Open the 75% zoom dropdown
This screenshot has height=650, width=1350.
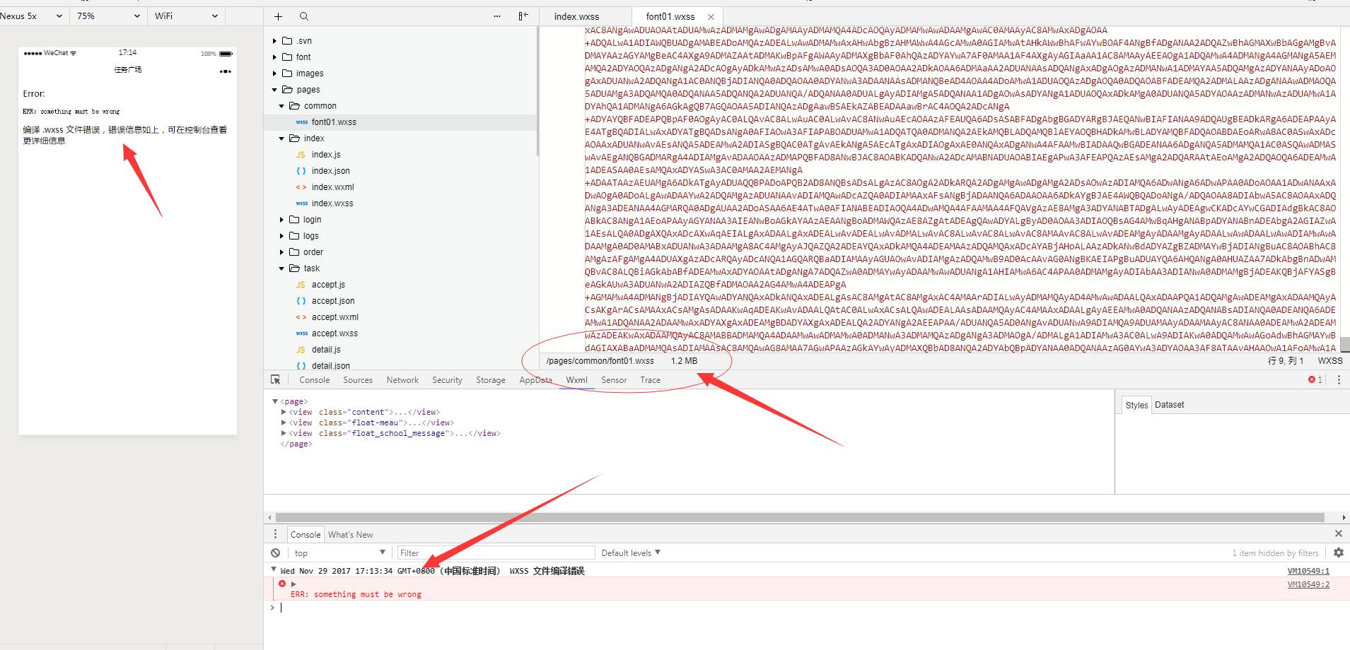click(107, 16)
